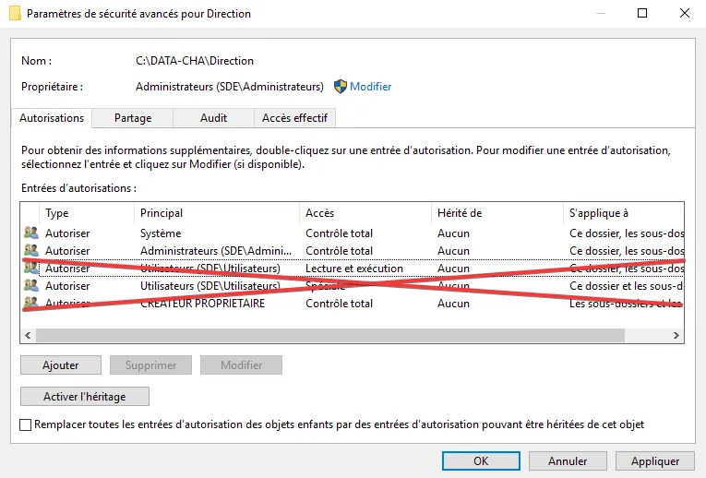Switch to the Partage tab
The height and width of the screenshot is (478, 706).
coord(133,118)
